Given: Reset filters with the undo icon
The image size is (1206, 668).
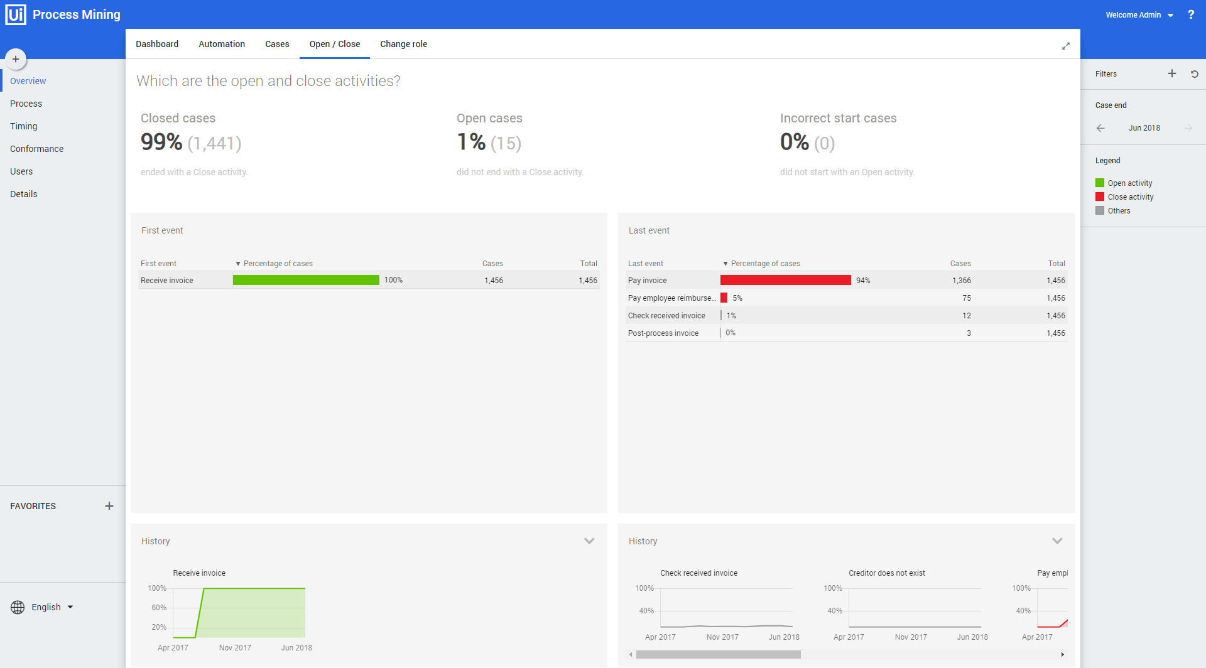Looking at the screenshot, I should [x=1195, y=73].
